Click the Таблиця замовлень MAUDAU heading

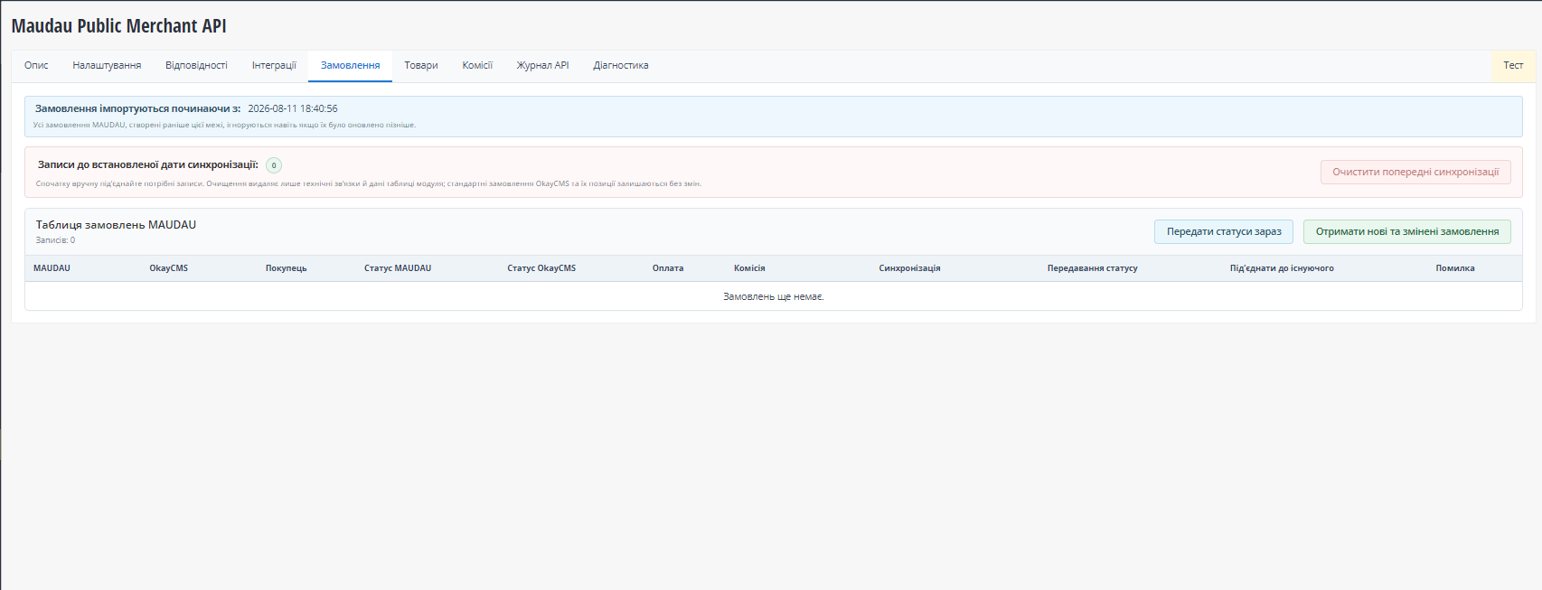(116, 225)
